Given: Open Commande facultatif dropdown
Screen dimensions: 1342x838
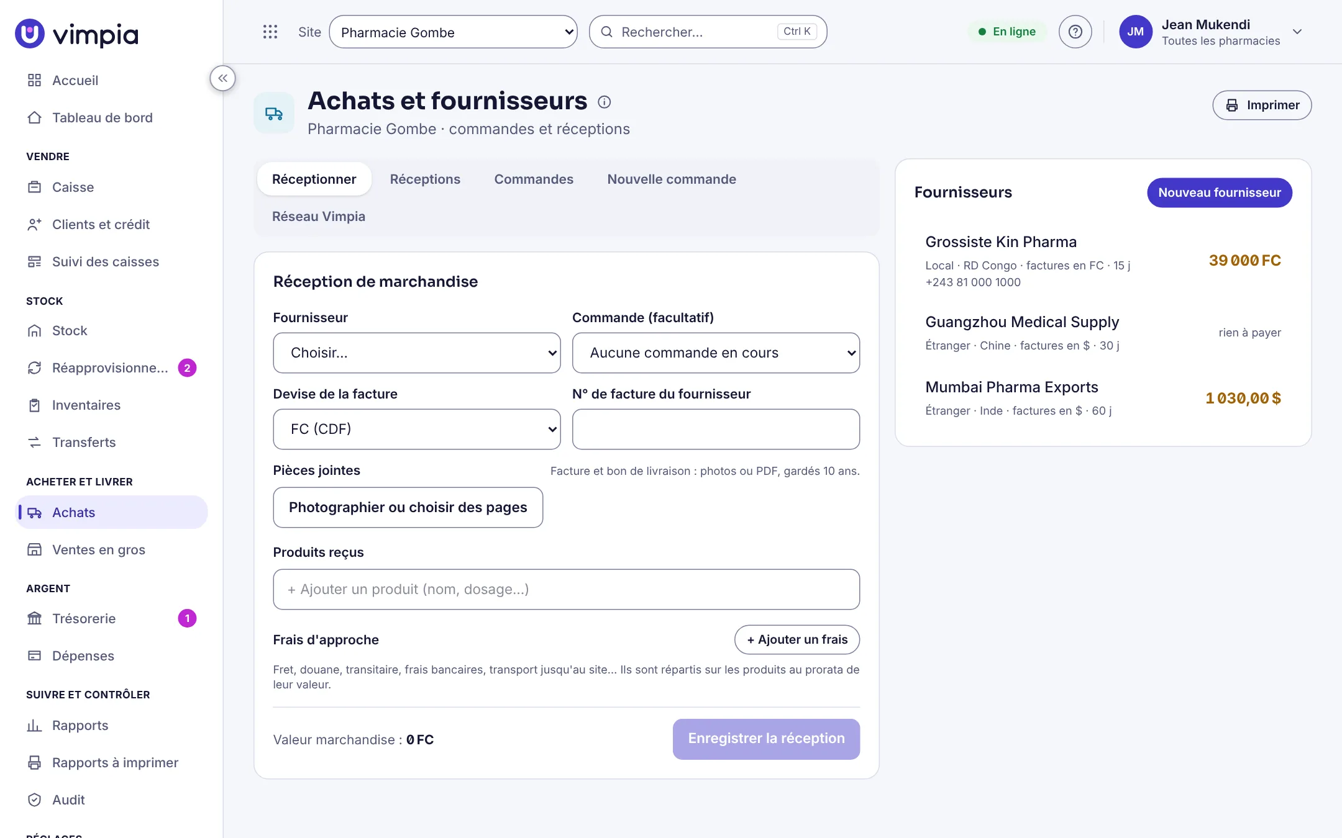Looking at the screenshot, I should pyautogui.click(x=716, y=353).
